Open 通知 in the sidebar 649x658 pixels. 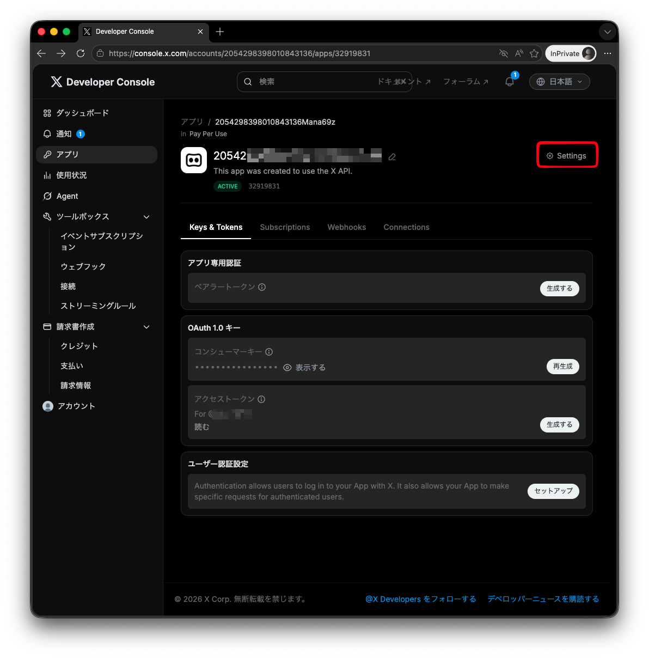(97, 134)
